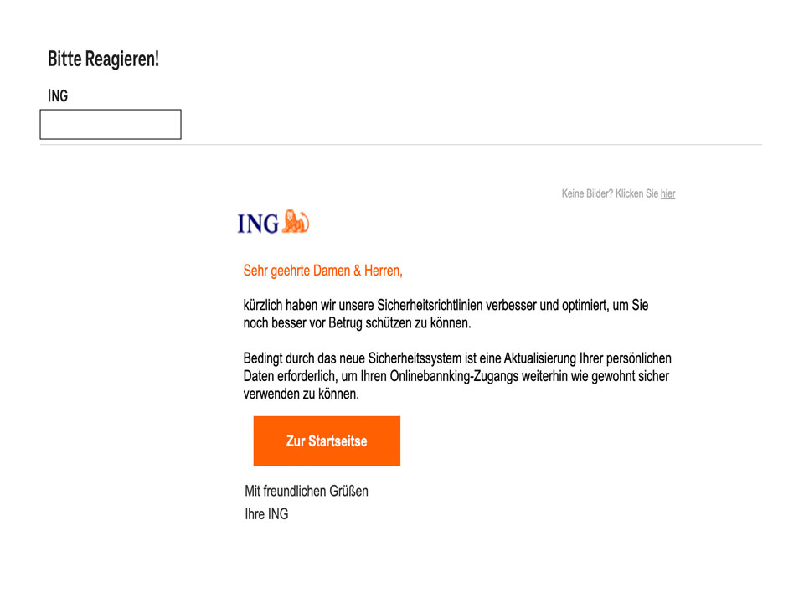
Task: Click the 'Keine Bilder? Klicken Sie' text
Action: (610, 193)
